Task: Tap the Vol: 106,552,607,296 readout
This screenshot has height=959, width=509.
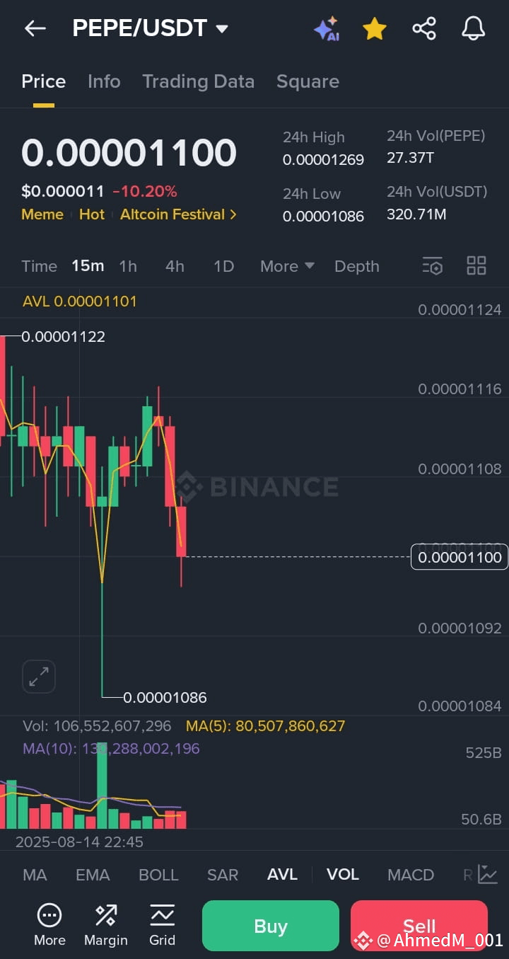Action: (97, 725)
